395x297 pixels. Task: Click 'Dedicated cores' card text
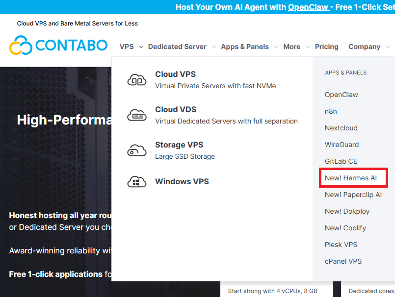coord(371,291)
